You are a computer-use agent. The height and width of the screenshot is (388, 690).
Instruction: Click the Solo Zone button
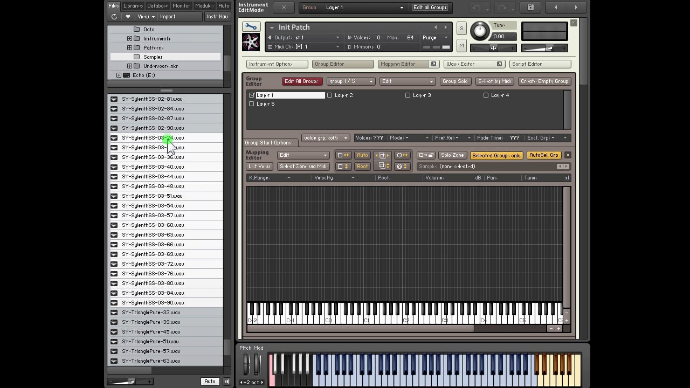pos(452,155)
